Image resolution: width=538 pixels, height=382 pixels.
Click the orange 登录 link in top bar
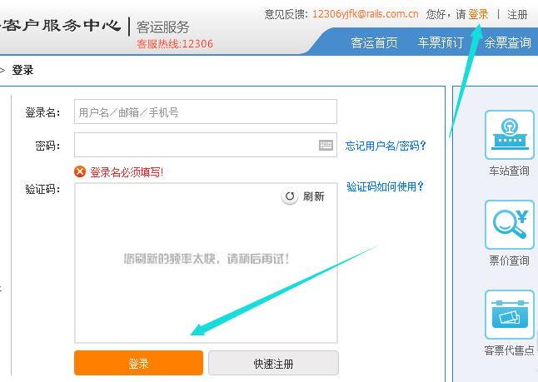point(478,14)
